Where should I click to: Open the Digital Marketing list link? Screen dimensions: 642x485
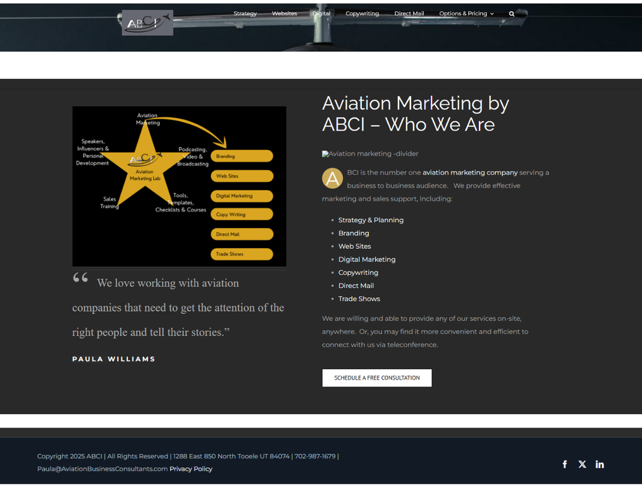[x=367, y=260]
